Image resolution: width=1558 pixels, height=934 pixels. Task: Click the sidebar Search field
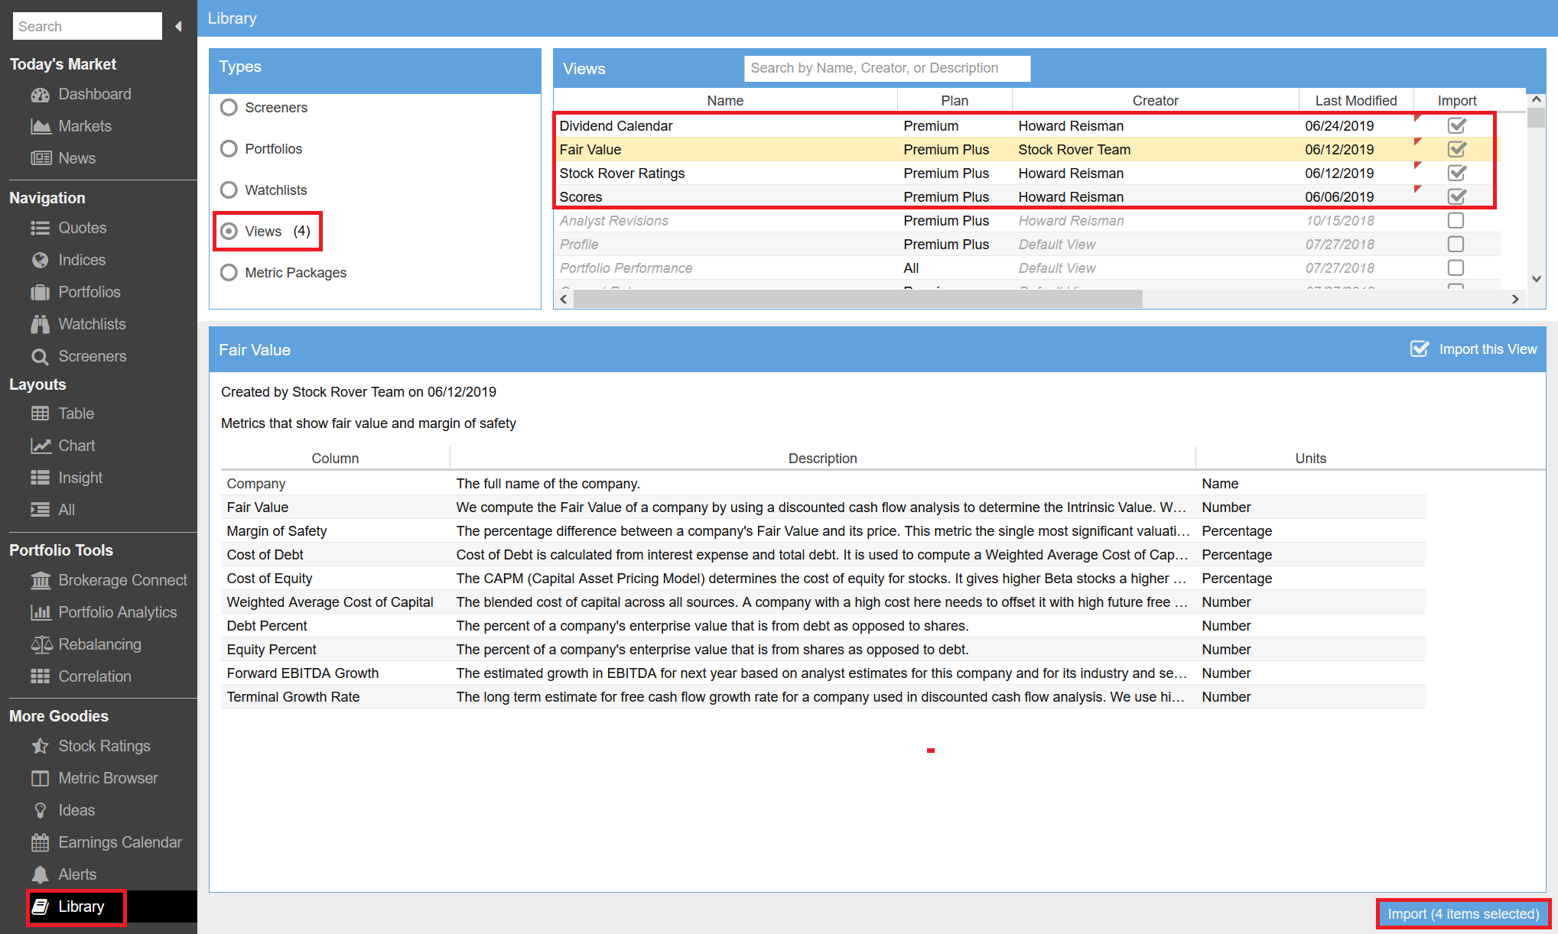[87, 27]
